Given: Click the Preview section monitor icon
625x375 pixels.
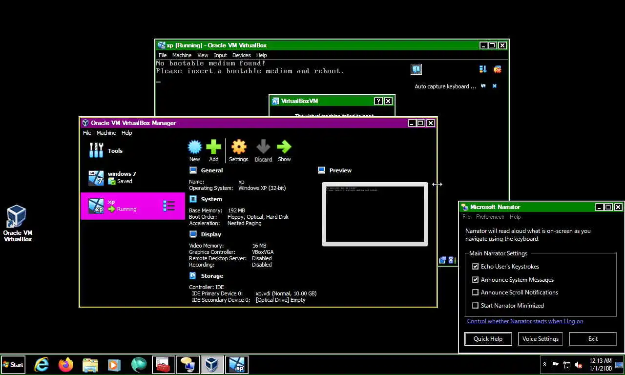Looking at the screenshot, I should [321, 170].
